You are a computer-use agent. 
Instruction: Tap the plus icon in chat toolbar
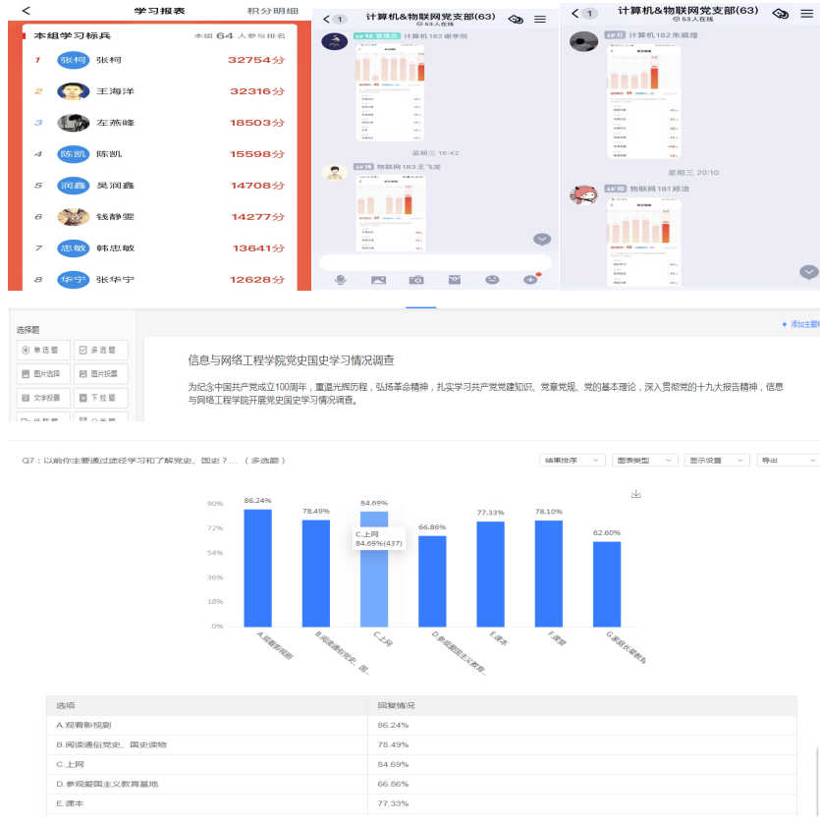[530, 280]
